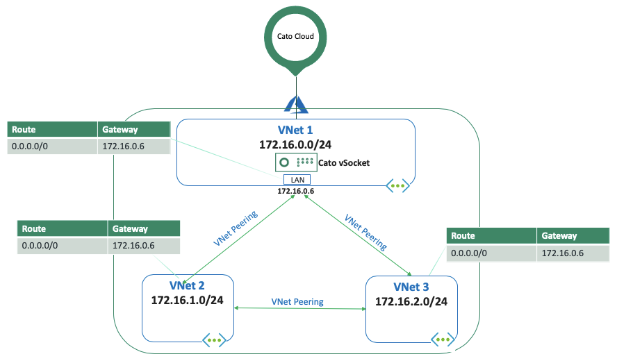Click the VNet Peering label between VNet 1 and VNet 3
Image resolution: width=617 pixels, height=361 pixels.
[365, 232]
